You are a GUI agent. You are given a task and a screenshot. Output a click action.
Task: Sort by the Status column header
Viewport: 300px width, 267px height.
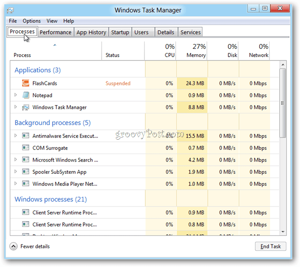(x=123, y=51)
